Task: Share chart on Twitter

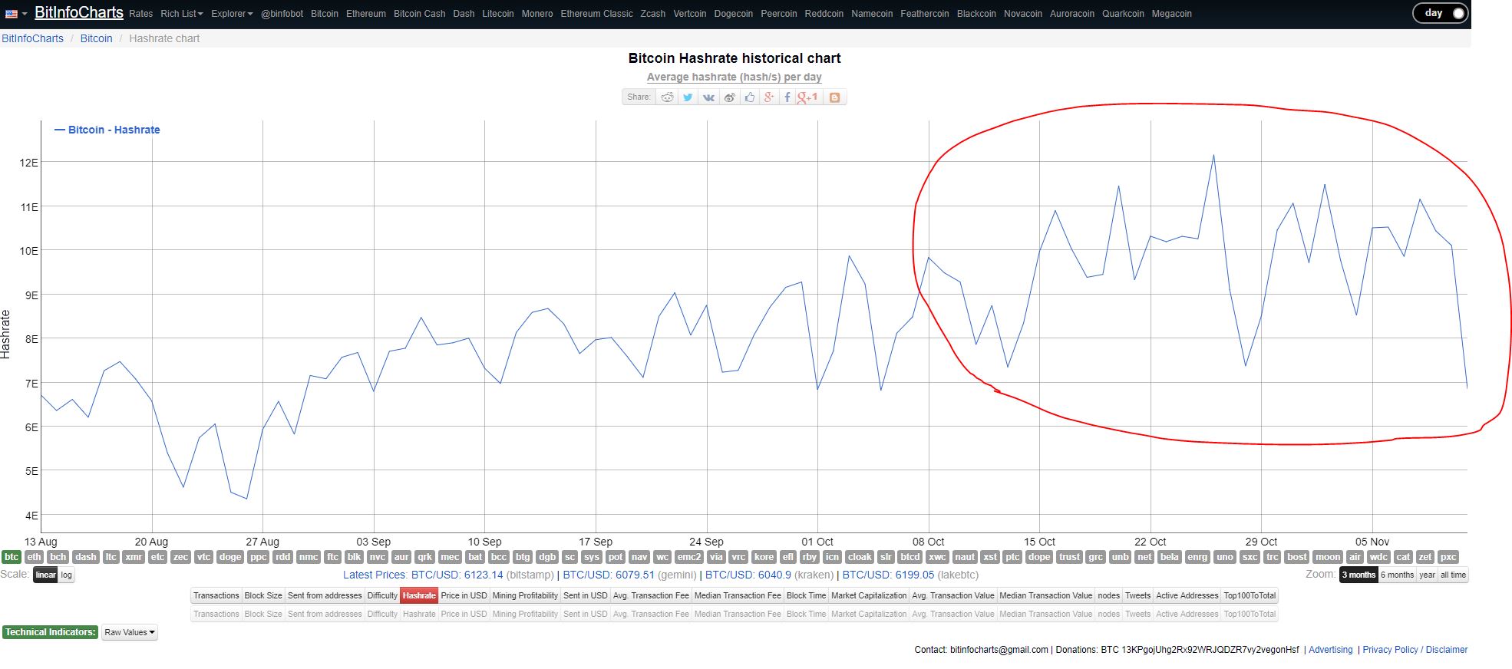Action: click(x=688, y=97)
